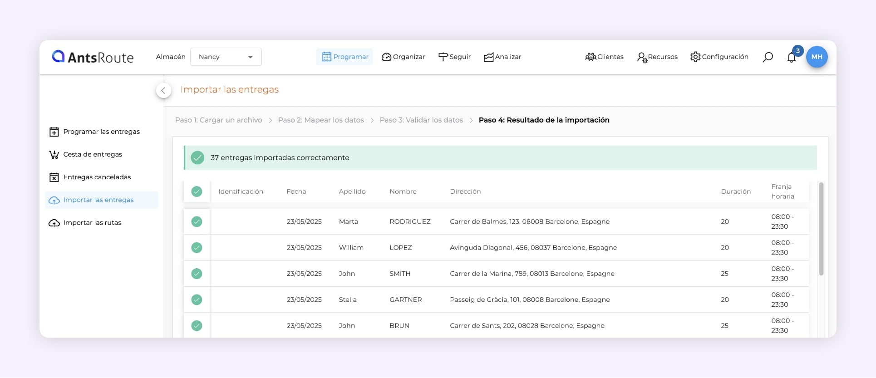Open the Analizar tab

tap(502, 57)
